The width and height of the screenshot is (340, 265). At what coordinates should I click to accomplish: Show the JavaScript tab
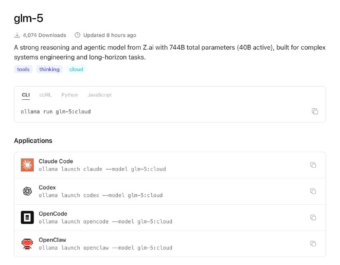(x=99, y=95)
